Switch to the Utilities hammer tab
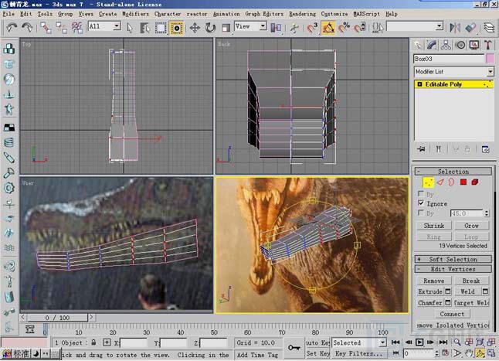 click(x=488, y=45)
